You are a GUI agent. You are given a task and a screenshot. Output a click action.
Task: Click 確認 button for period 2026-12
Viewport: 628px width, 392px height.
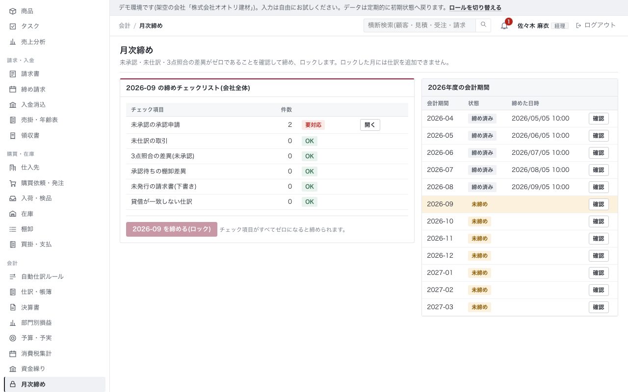(599, 256)
